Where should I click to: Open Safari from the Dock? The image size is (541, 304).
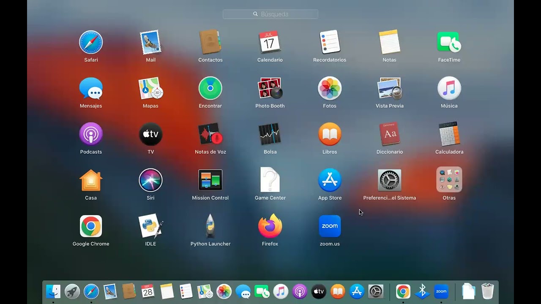[x=91, y=291]
